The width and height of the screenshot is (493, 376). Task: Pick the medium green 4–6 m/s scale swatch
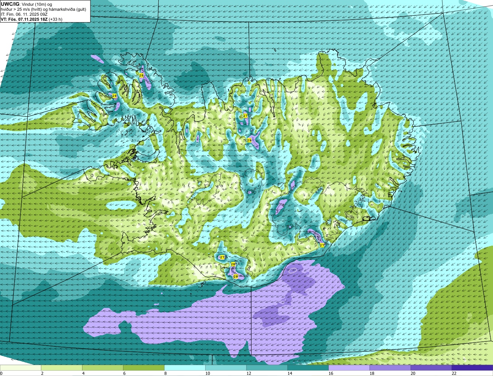(x=102, y=368)
